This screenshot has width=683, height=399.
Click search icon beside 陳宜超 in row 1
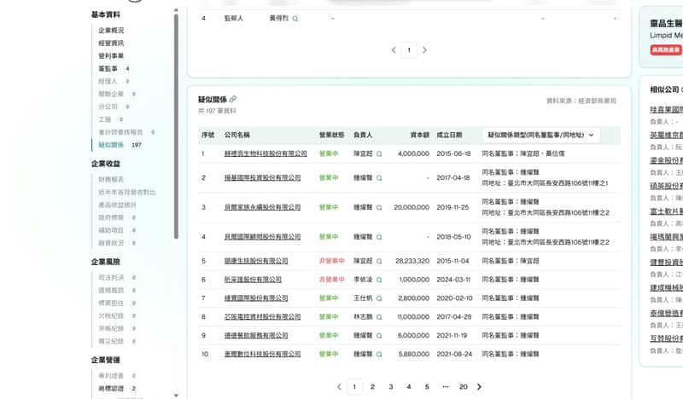[x=379, y=153]
